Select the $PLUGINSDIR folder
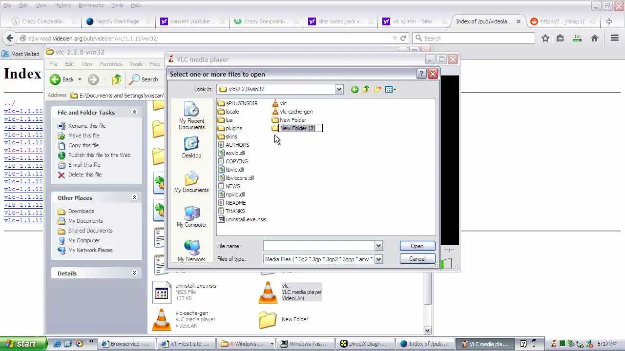This screenshot has height=351, width=625. pos(238,103)
